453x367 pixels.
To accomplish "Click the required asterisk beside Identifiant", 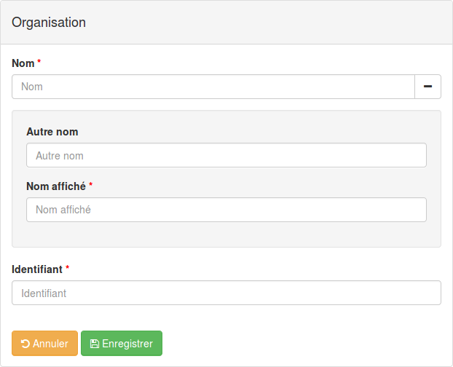I will [67, 267].
